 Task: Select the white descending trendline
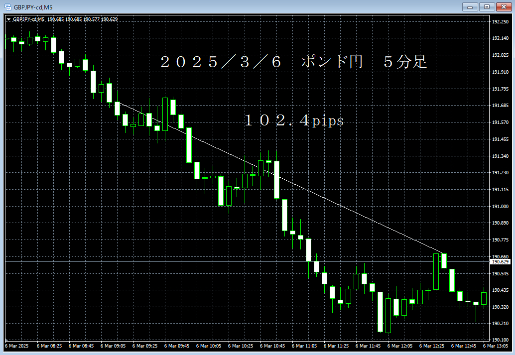pyautogui.click(x=280, y=178)
